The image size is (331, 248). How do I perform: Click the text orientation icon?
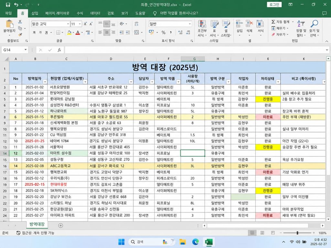122,24
